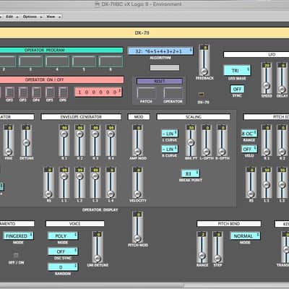Viewport: 289px width, 289px height.
Task: Click the Envelope Generator L4 slider
Action: tap(111, 183)
